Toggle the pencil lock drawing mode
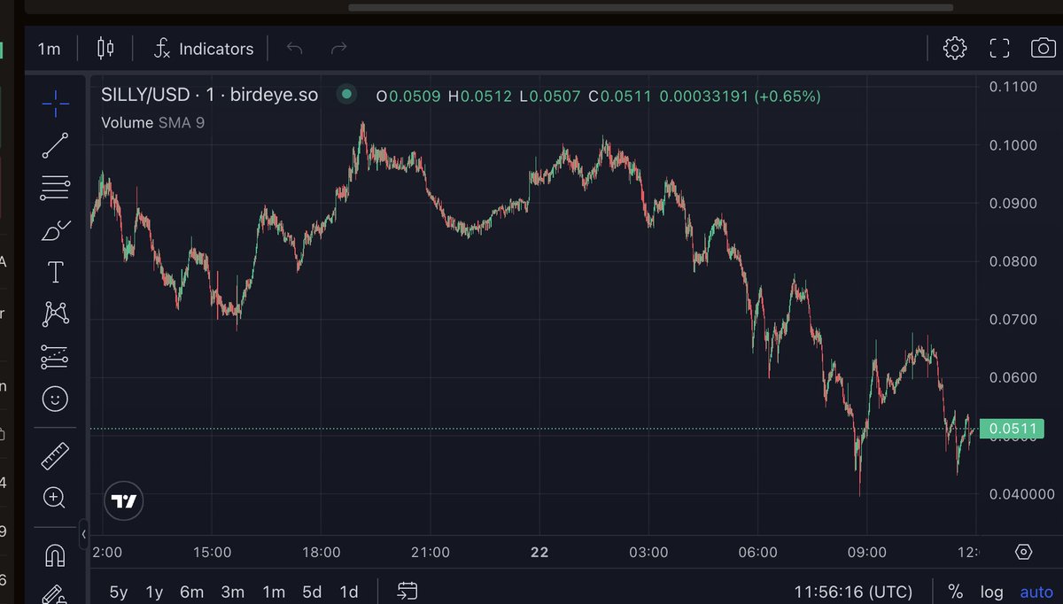The image size is (1063, 604). pyautogui.click(x=55, y=594)
